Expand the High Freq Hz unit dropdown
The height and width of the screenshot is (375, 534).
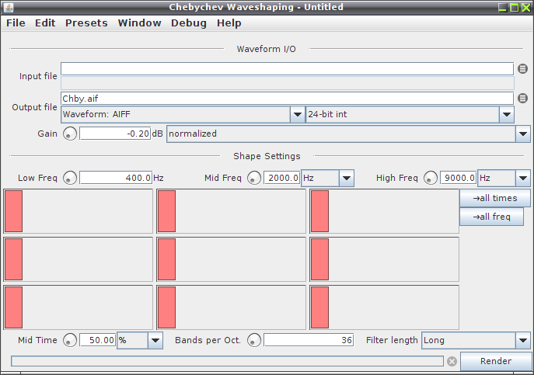click(x=523, y=179)
